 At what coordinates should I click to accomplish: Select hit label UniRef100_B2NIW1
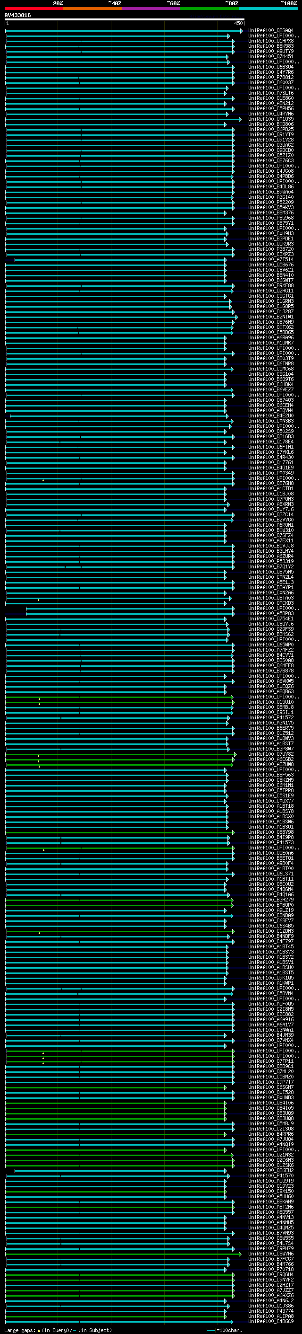(x=271, y=317)
